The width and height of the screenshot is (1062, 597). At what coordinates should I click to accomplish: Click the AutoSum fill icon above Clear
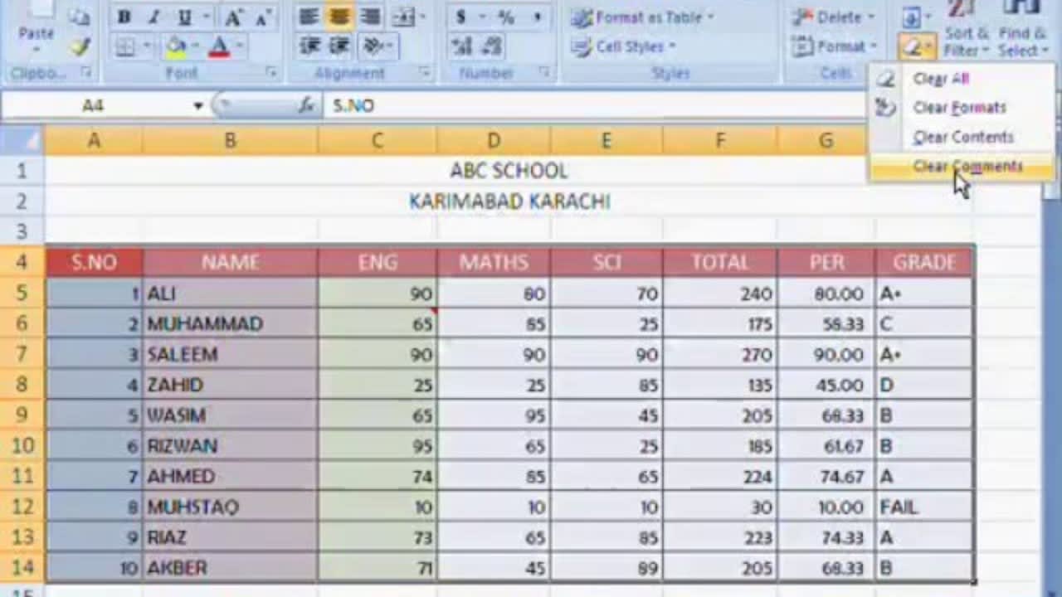(x=913, y=17)
